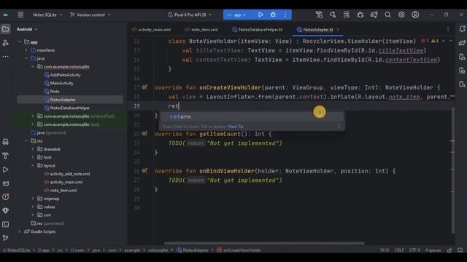Open note_item.xml in project tree
This screenshot has height=262, width=467.
(x=63, y=191)
